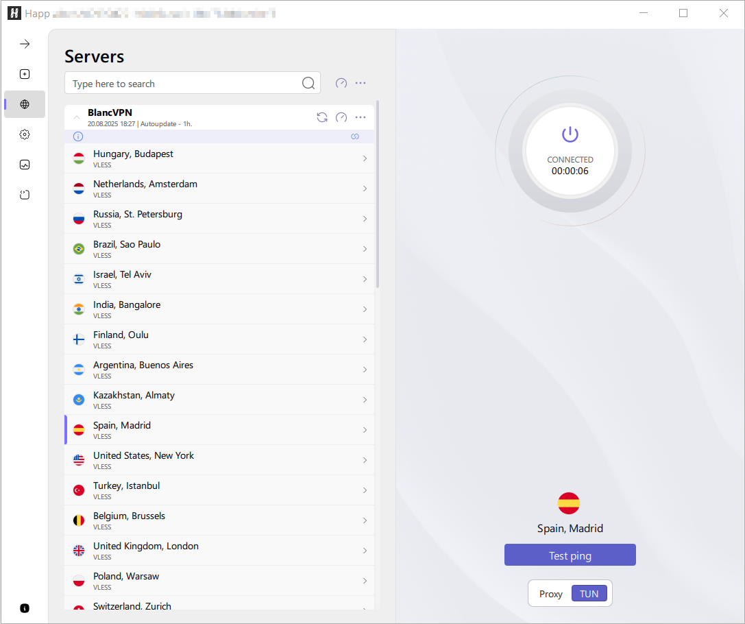
Task: Click the power button to disconnect VPN
Action: click(x=570, y=135)
